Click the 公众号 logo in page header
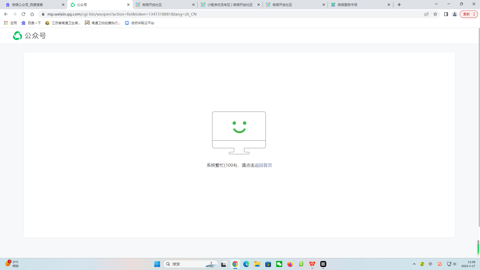The height and width of the screenshot is (270, 480). [x=29, y=36]
